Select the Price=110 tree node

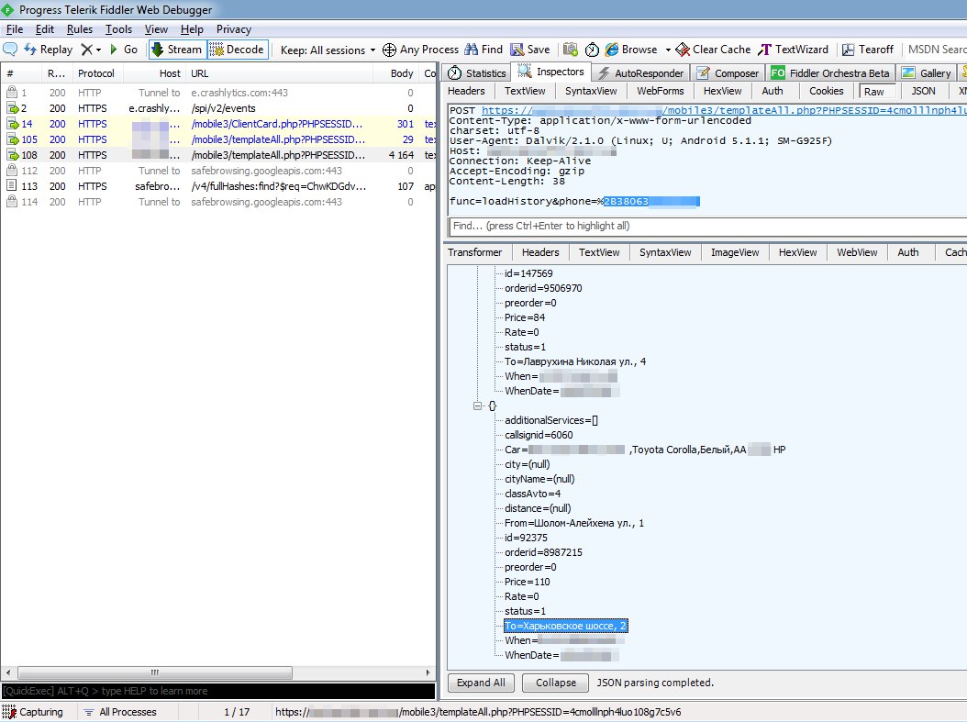point(528,582)
